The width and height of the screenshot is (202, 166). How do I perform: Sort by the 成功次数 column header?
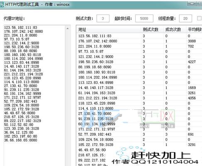coord(175,30)
